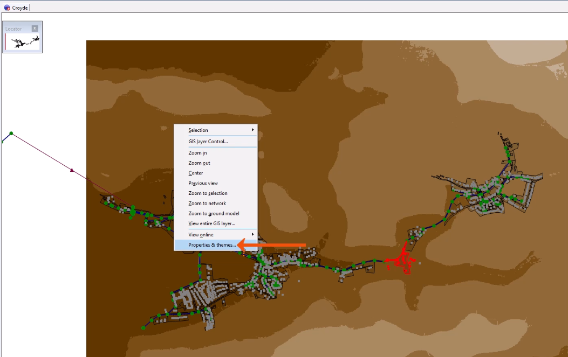Viewport: 568px width, 357px height.
Task: Click the red extent line inside the Locator
Action: pos(6,41)
